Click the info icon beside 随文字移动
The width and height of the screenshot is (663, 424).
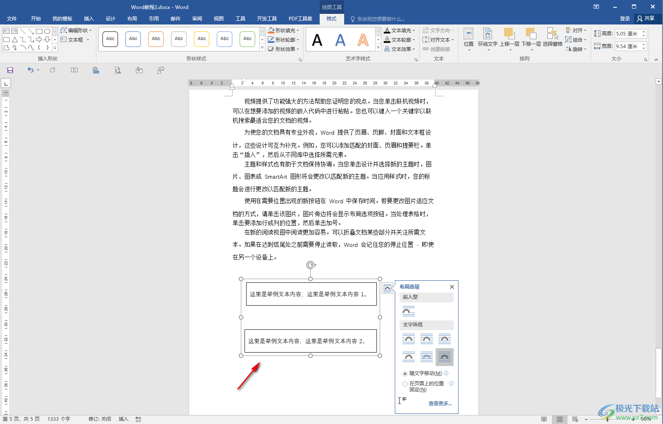click(x=446, y=373)
